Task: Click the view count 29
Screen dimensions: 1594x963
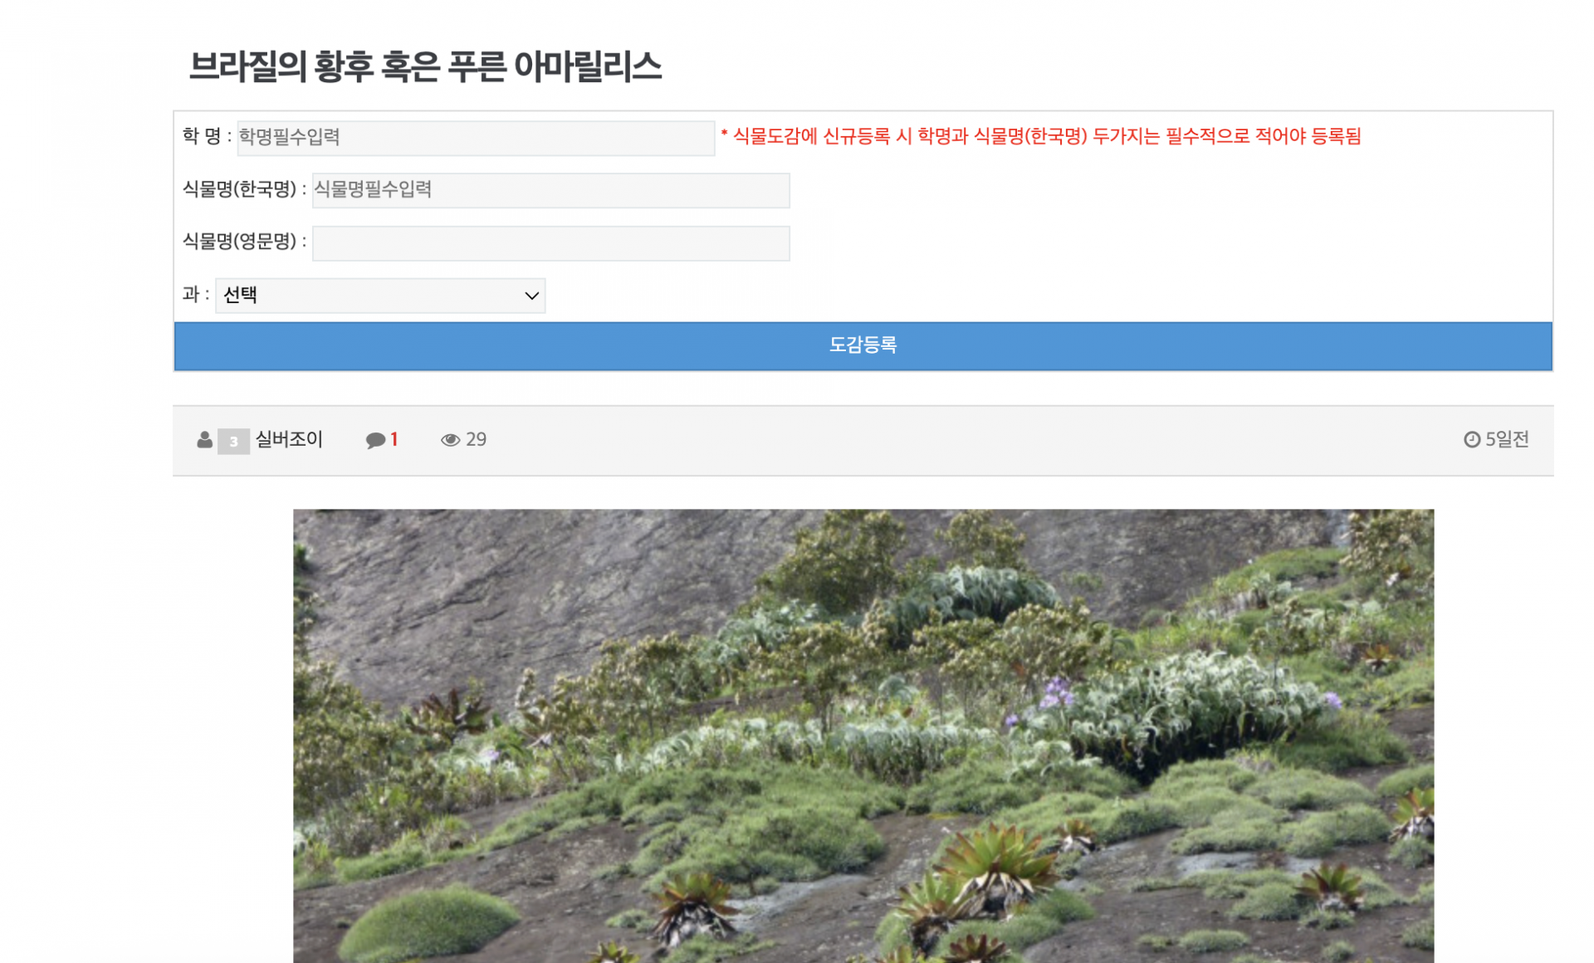Action: [476, 439]
